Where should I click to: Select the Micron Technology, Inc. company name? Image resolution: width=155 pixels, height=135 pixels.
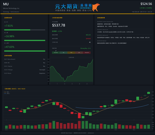pyautogui.click(x=11, y=8)
